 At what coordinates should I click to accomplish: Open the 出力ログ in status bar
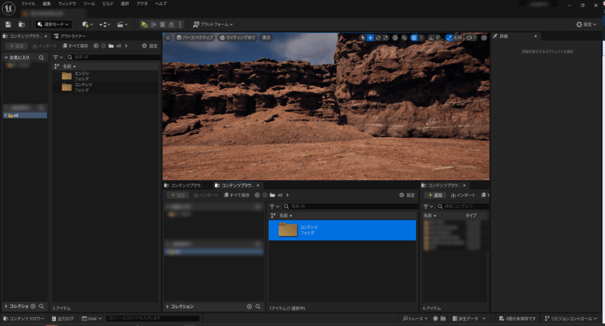63,318
